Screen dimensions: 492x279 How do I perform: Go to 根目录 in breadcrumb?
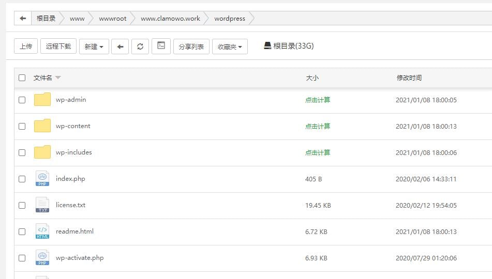46,18
